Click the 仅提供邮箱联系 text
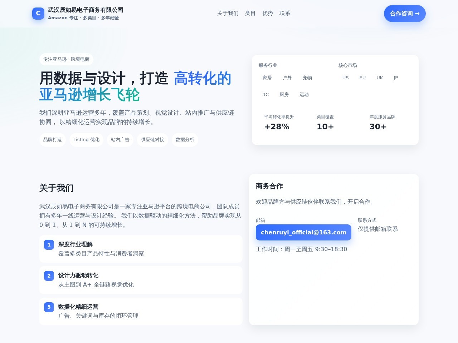The width and height of the screenshot is (458, 343). (378, 229)
